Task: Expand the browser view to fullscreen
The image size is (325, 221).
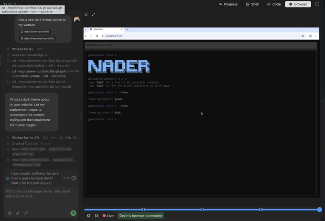Action: (x=94, y=15)
